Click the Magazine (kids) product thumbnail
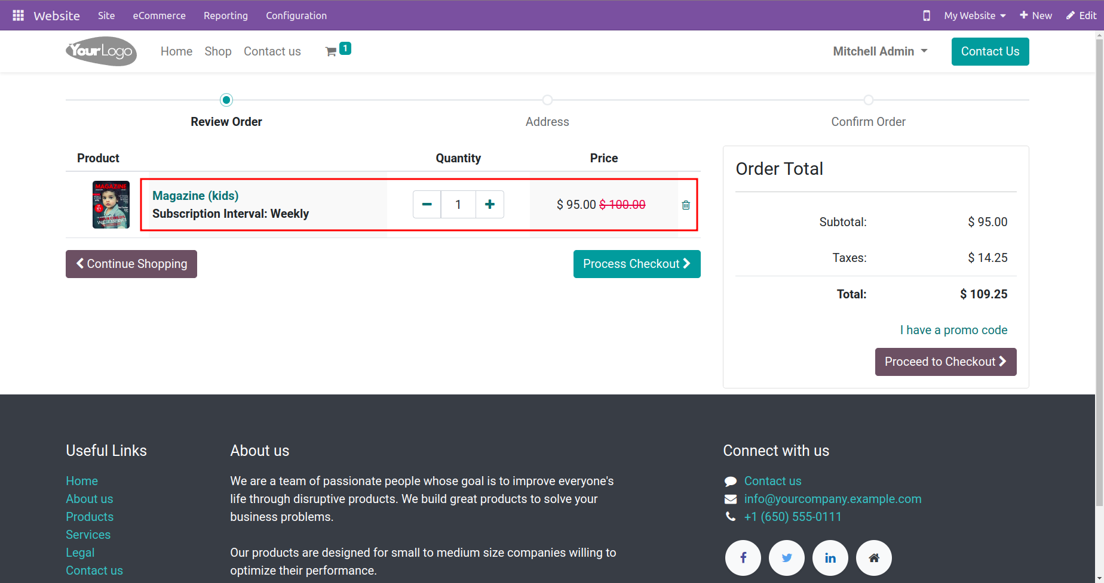This screenshot has height=583, width=1104. click(x=111, y=205)
